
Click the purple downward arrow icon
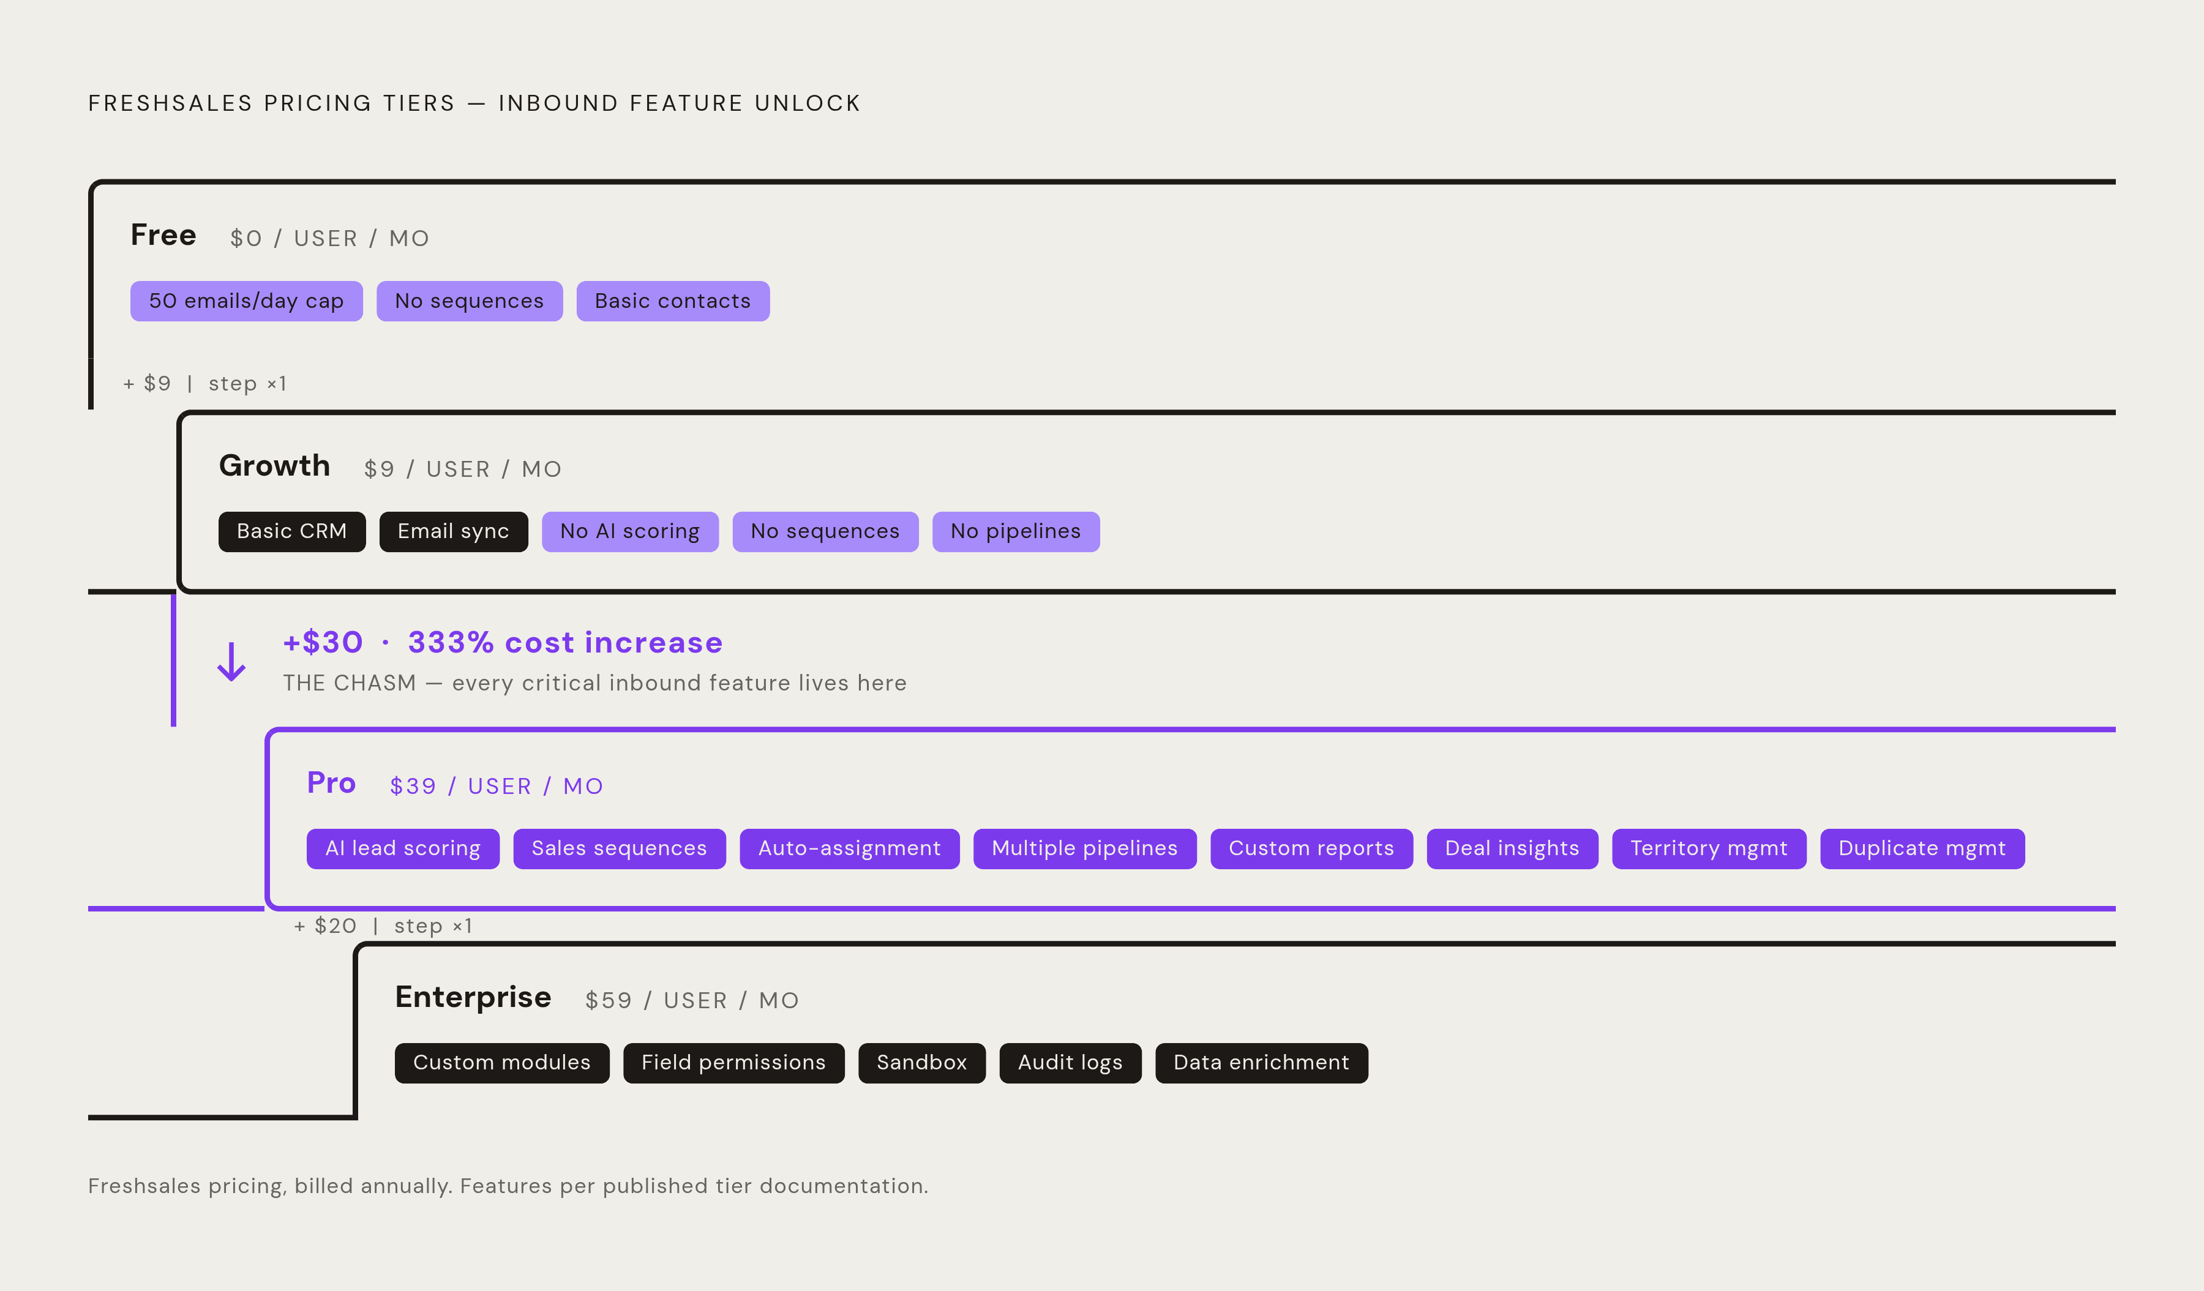pos(231,662)
